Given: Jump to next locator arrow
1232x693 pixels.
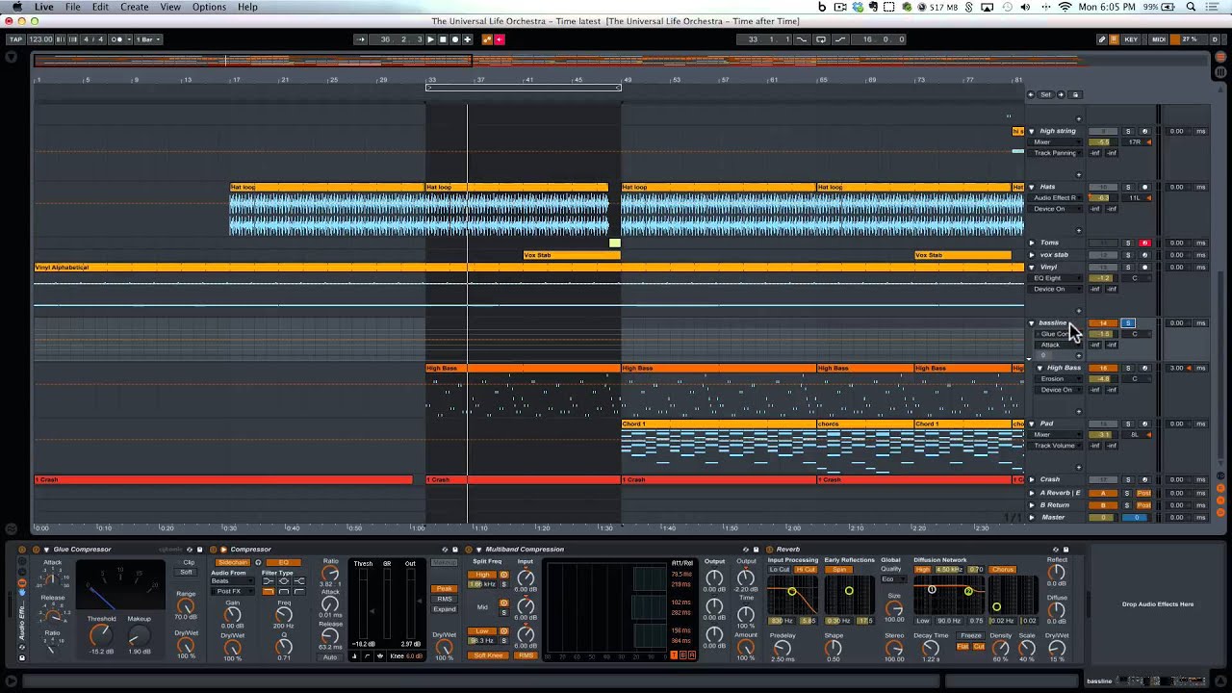Looking at the screenshot, I should point(1063,94).
